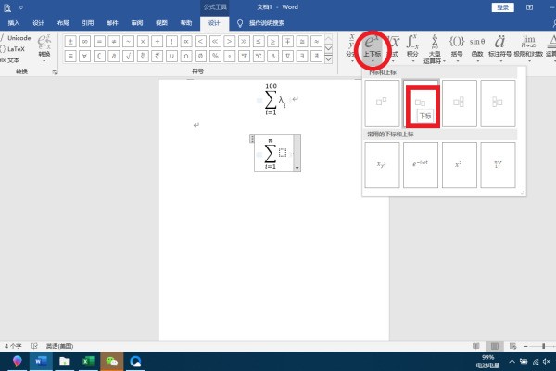
Task: Insert the infinity symbol from symbols gallery
Action: click(85, 42)
